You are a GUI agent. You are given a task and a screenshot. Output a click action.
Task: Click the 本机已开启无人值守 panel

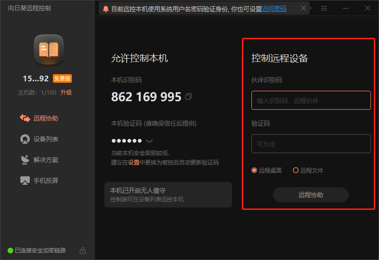pyautogui.click(x=168, y=195)
